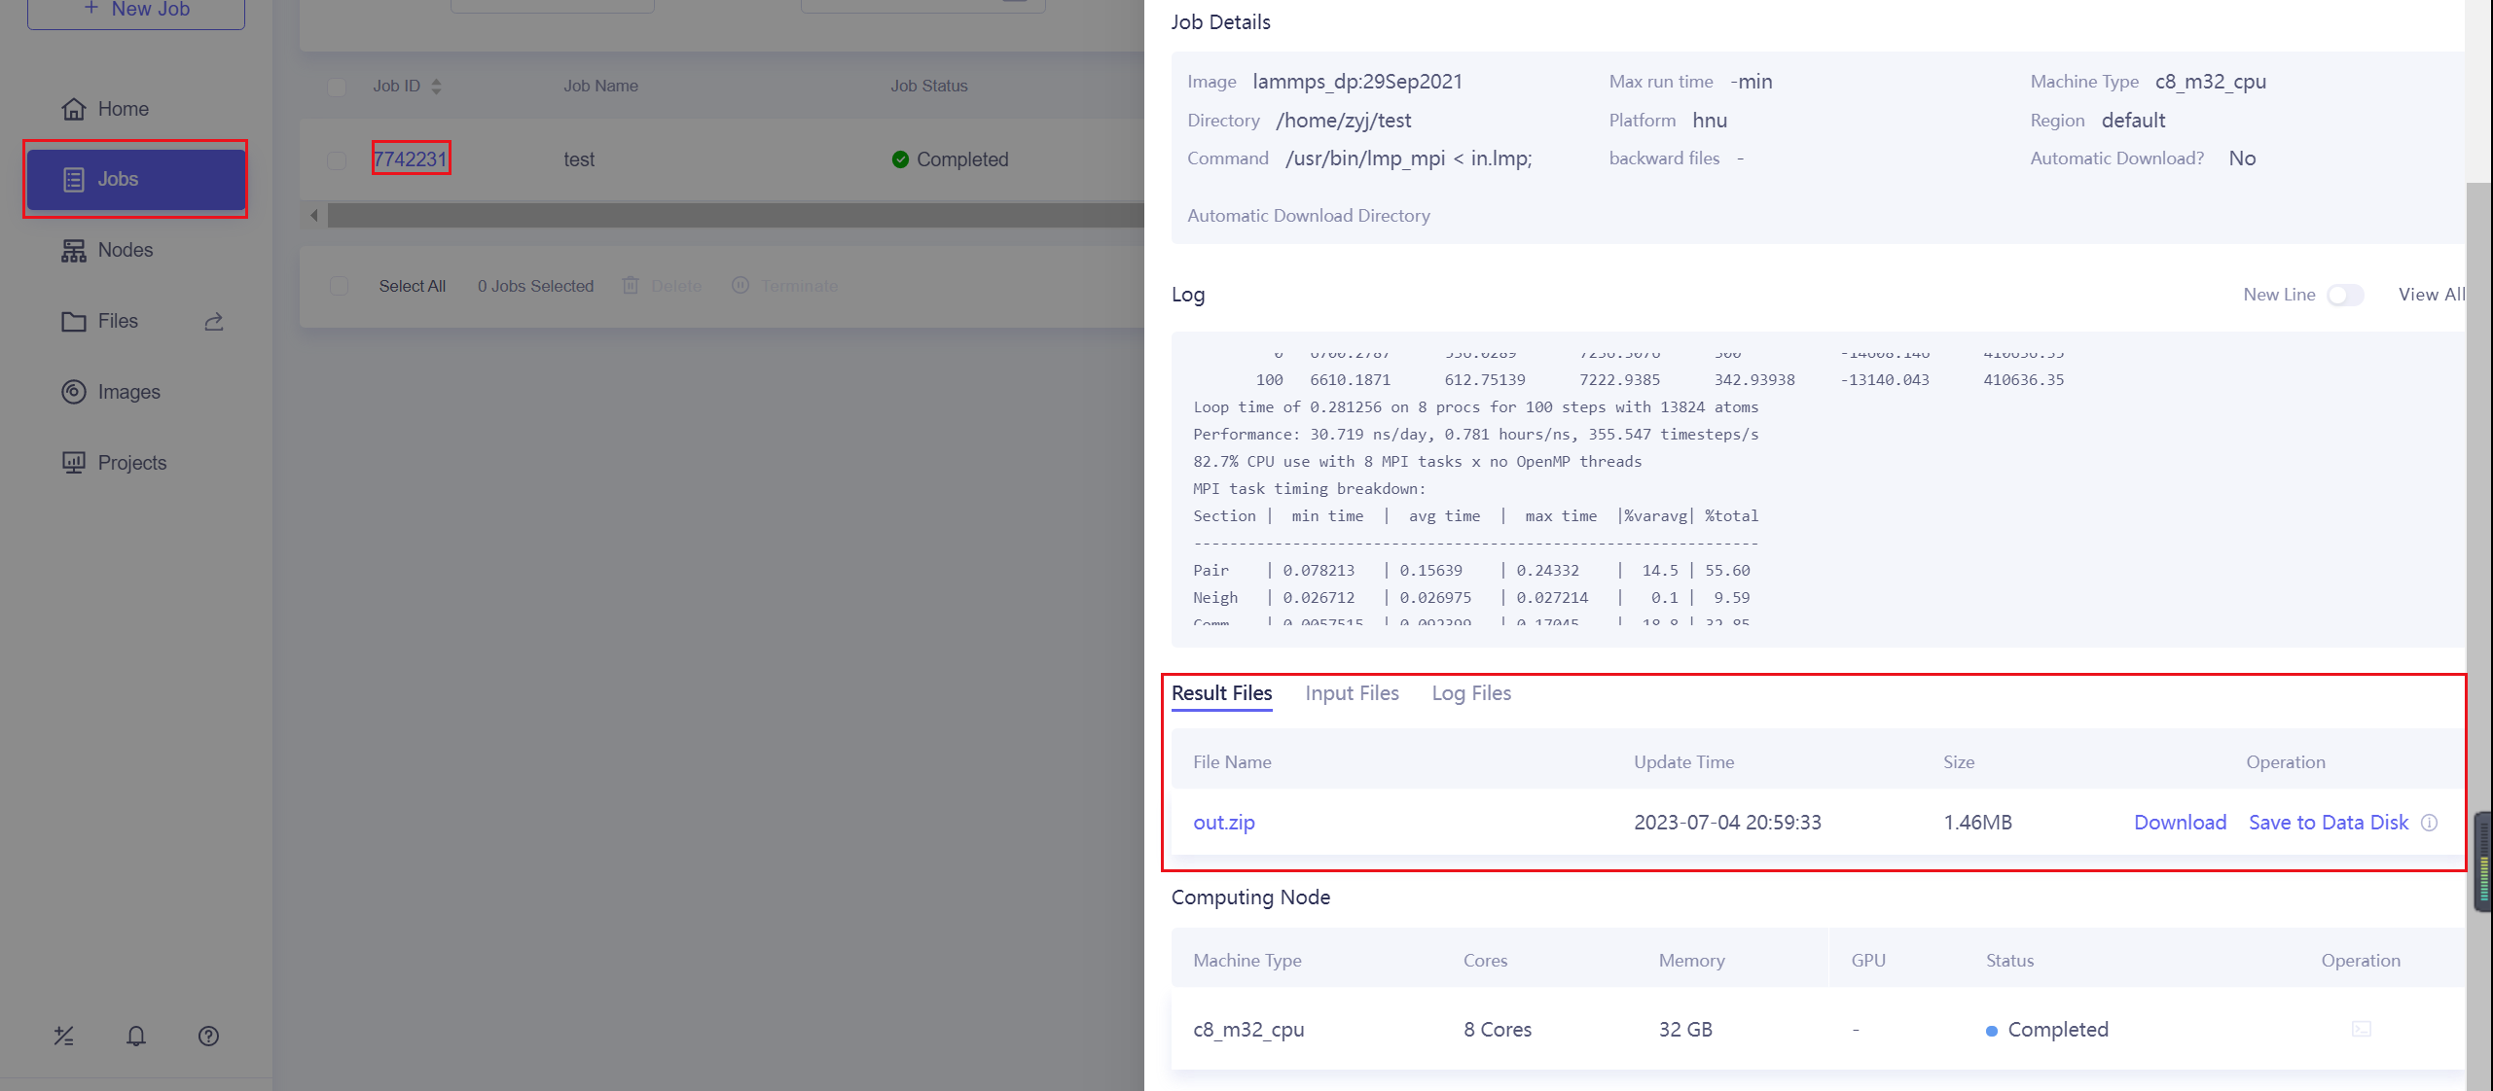Click the '2023-07-04 20:59:33' update time
This screenshot has height=1091, width=2493.
pos(1727,823)
